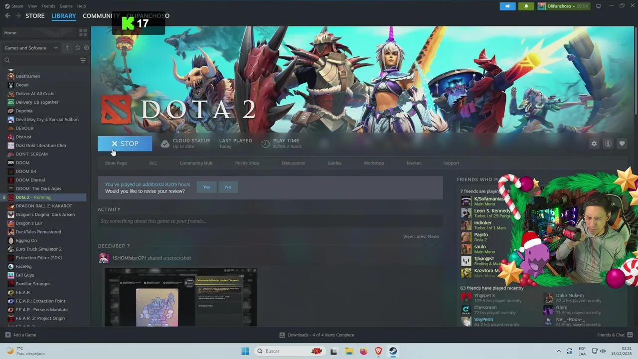Open Dota 2 Store Page link
The image size is (638, 359).
(116, 163)
